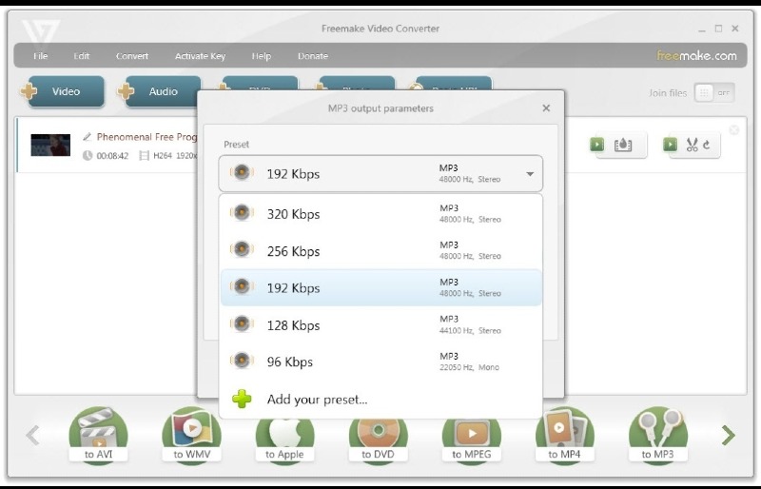Image resolution: width=761 pixels, height=489 pixels.
Task: Add a video with the Video button
Action: point(66,91)
